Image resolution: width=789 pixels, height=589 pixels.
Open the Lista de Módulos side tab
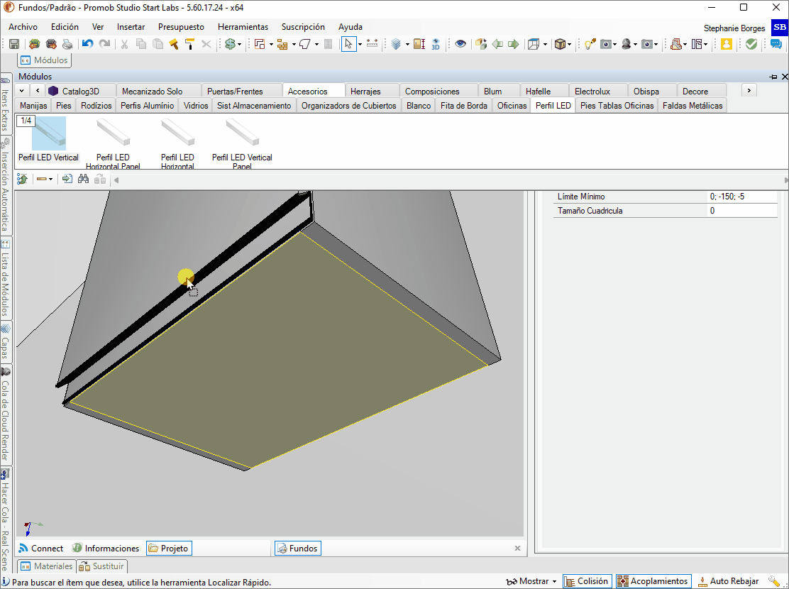tap(5, 277)
